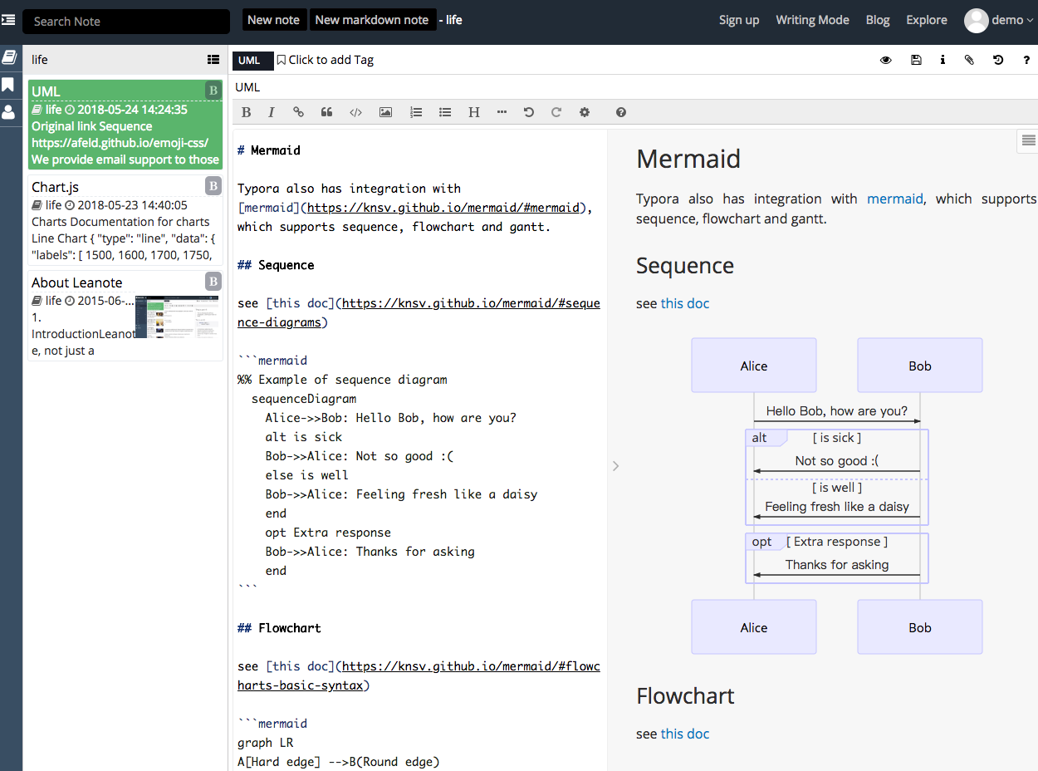Show note information icon
The width and height of the screenshot is (1038, 771).
[x=943, y=60]
